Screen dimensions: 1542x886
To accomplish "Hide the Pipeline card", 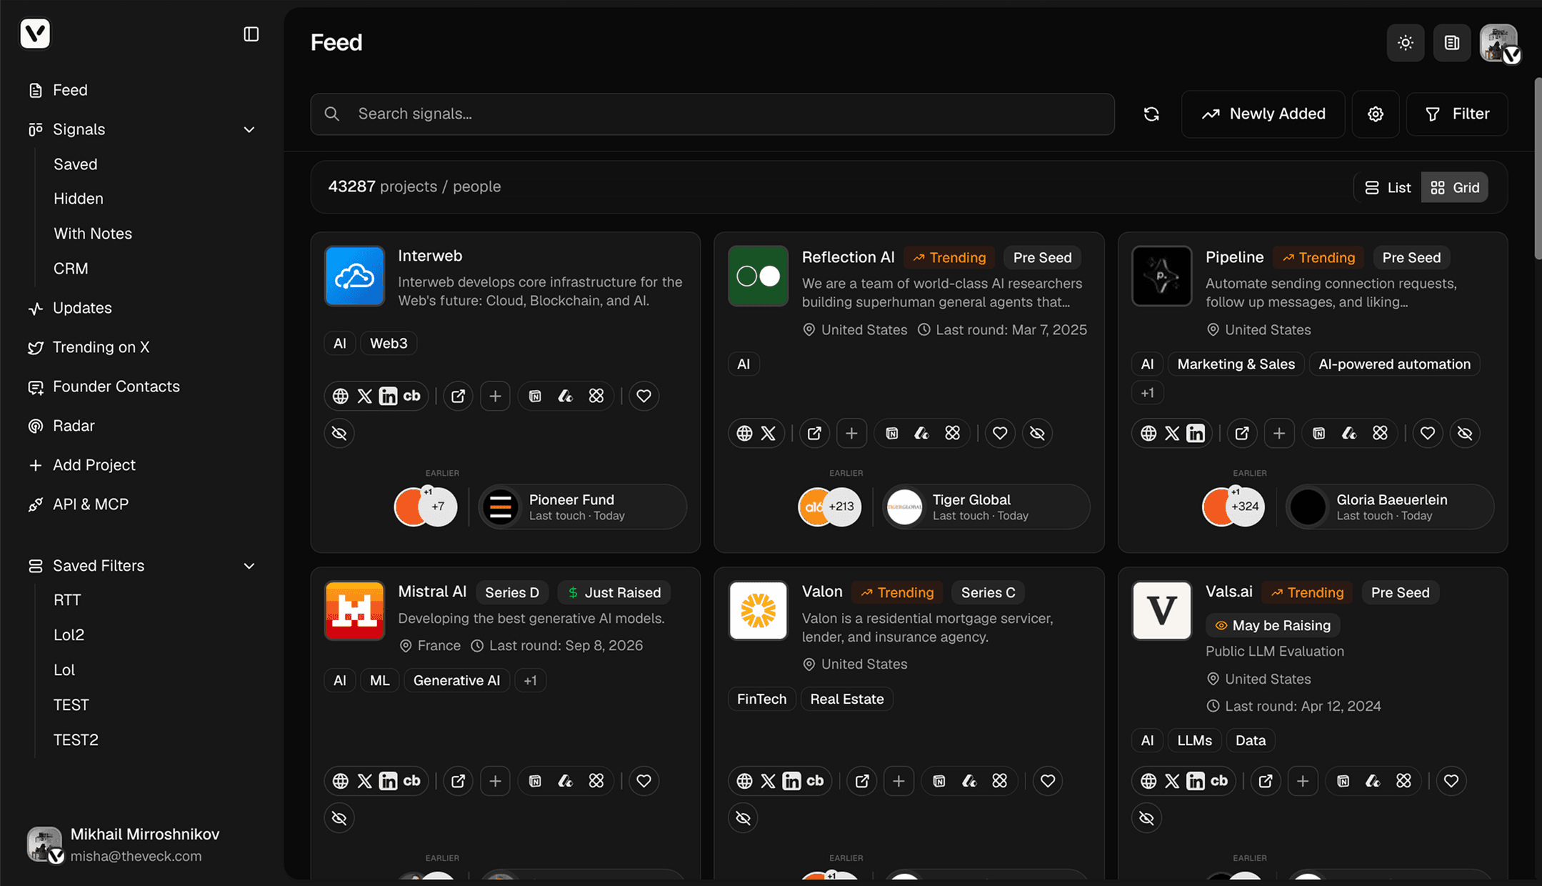I will pos(1465,433).
